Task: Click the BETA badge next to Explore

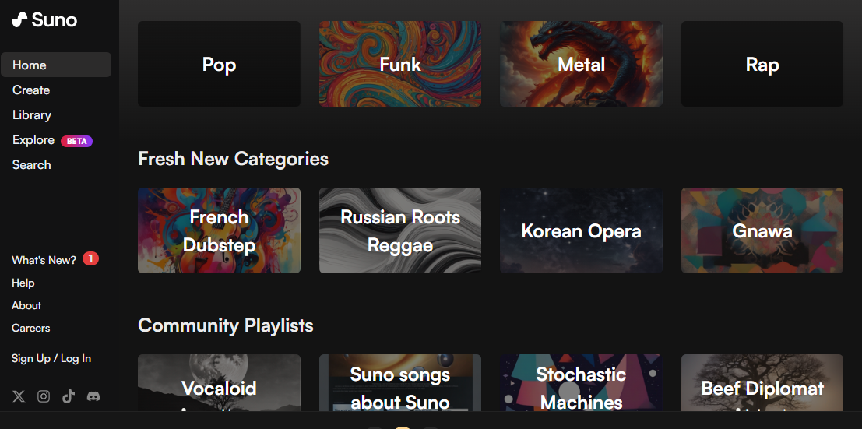Action: (x=76, y=141)
